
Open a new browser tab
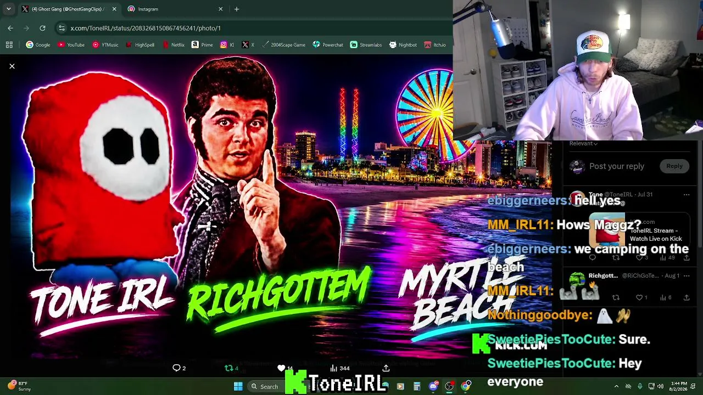click(x=237, y=9)
